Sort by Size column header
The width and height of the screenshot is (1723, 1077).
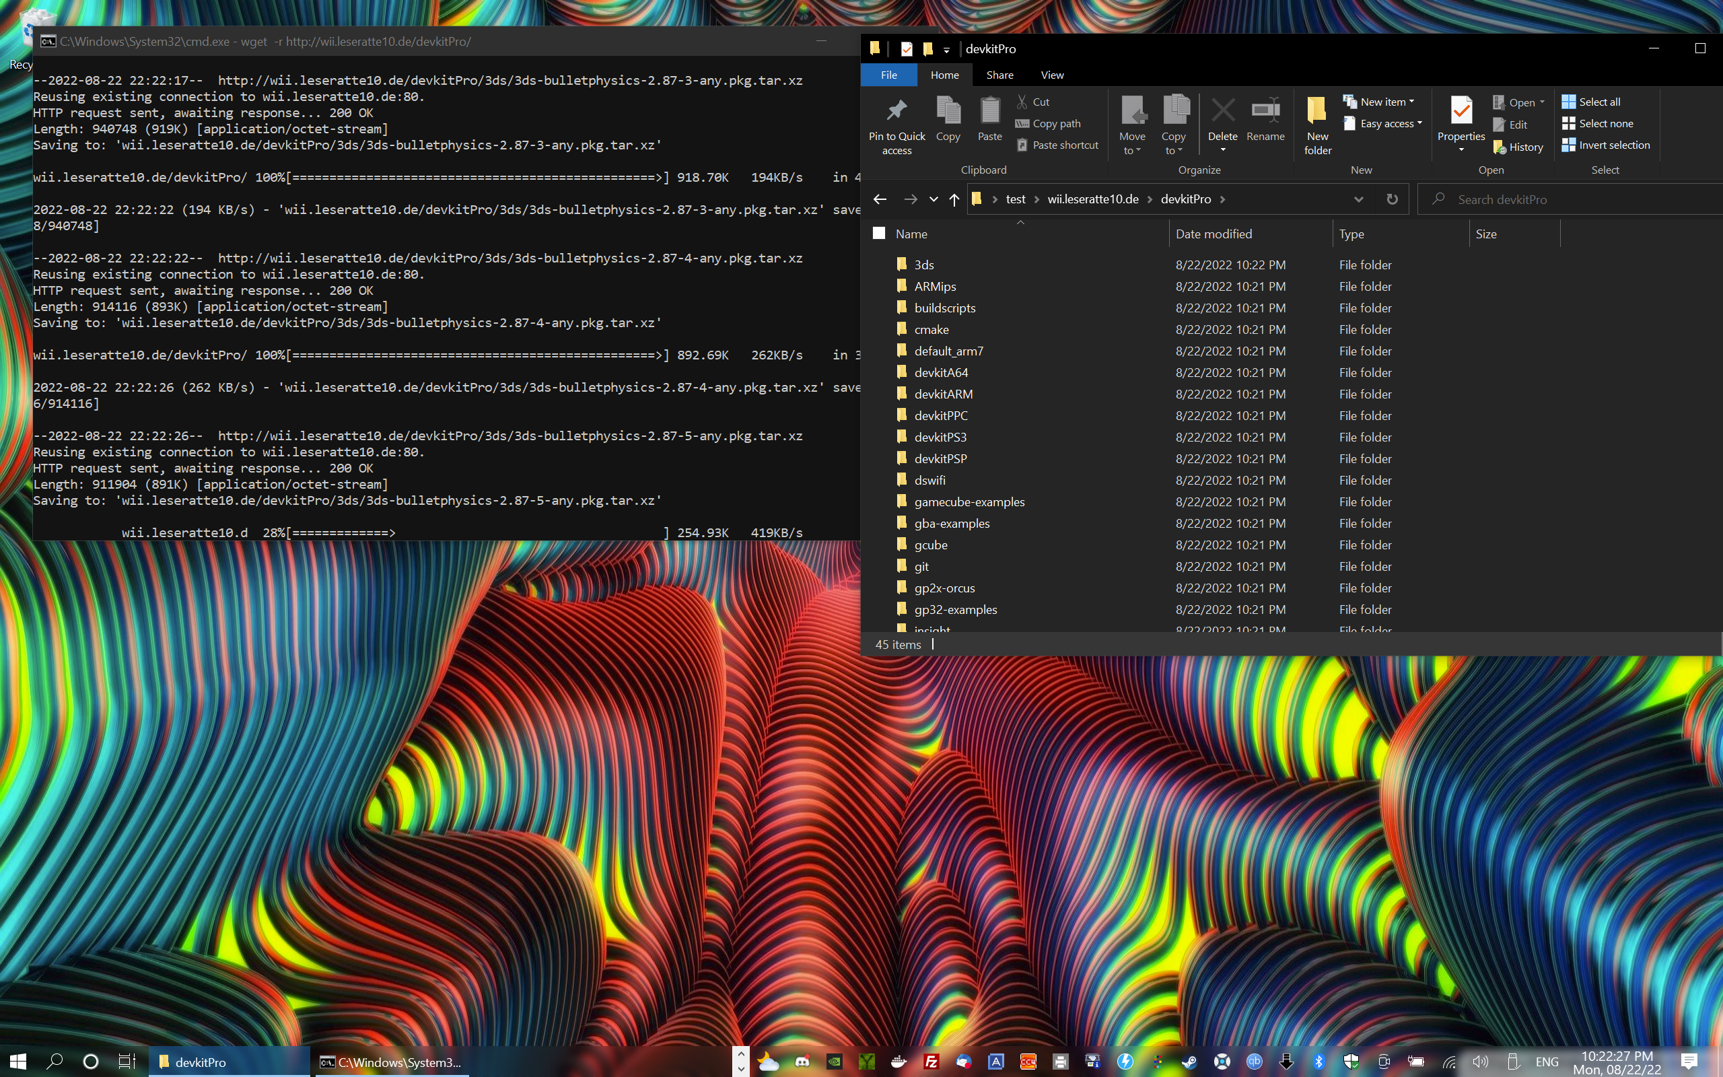(1514, 234)
